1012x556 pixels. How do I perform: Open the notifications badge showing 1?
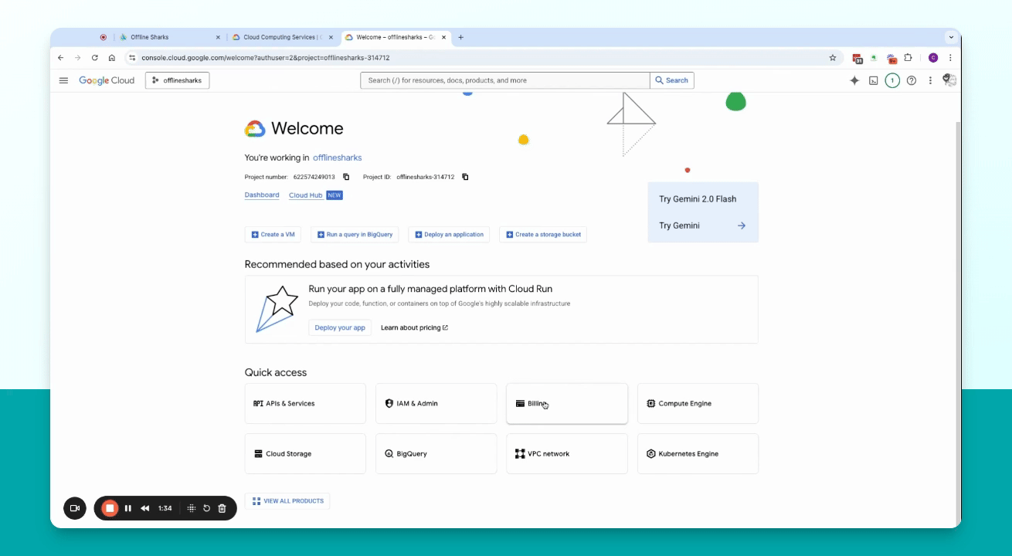(892, 80)
